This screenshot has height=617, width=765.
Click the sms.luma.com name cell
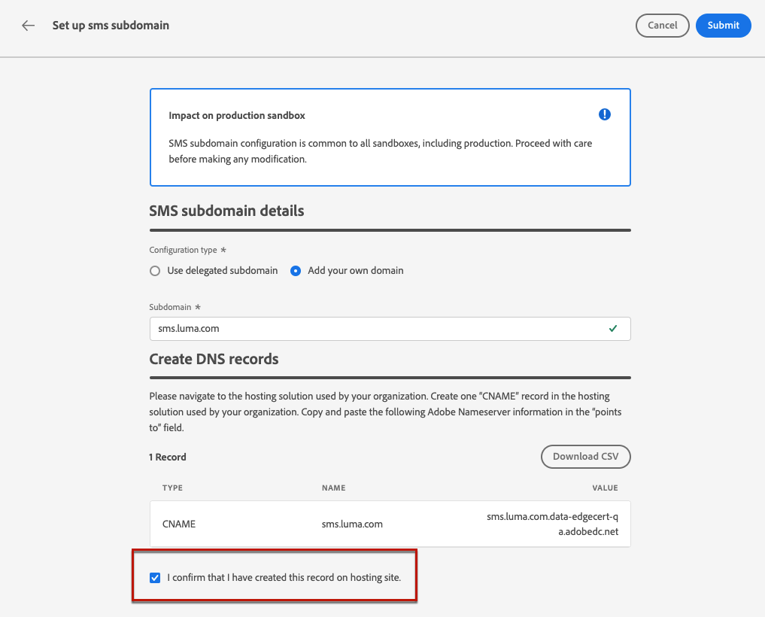352,524
